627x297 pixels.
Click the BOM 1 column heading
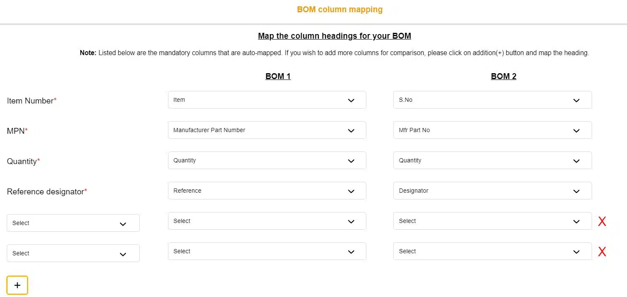(x=278, y=76)
